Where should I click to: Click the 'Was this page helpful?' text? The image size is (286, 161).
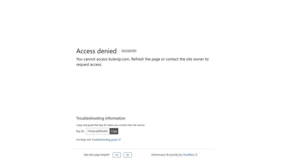tap(97, 155)
